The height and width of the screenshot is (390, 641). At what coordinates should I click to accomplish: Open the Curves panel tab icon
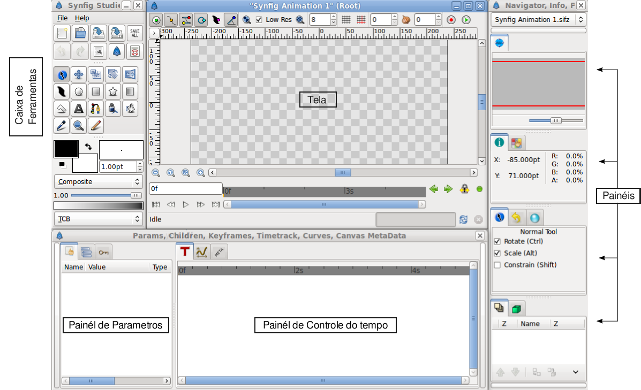click(x=201, y=251)
